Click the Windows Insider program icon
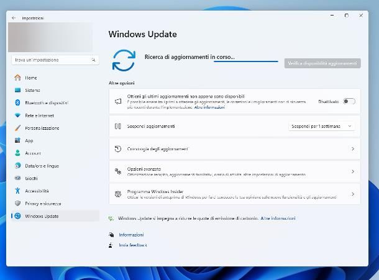The image size is (379, 280). point(117,194)
